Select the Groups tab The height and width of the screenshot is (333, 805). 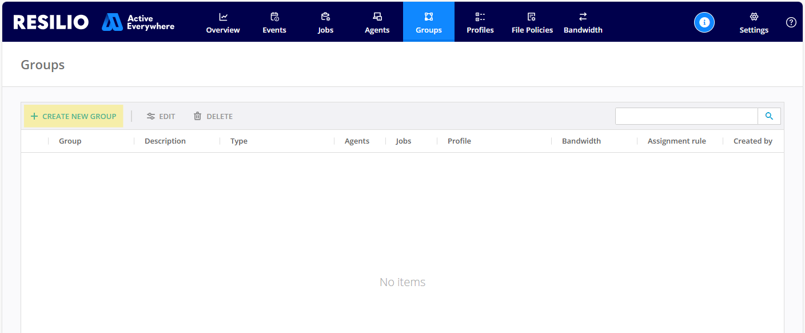[x=429, y=22]
